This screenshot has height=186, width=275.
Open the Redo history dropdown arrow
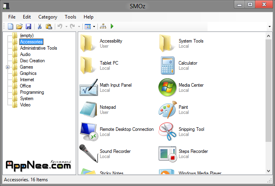click(79, 27)
